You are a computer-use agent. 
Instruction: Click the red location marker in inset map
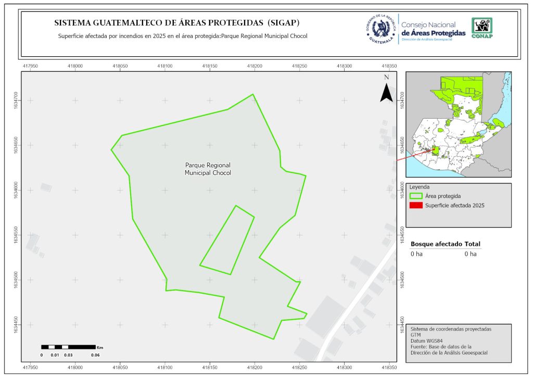(x=435, y=150)
